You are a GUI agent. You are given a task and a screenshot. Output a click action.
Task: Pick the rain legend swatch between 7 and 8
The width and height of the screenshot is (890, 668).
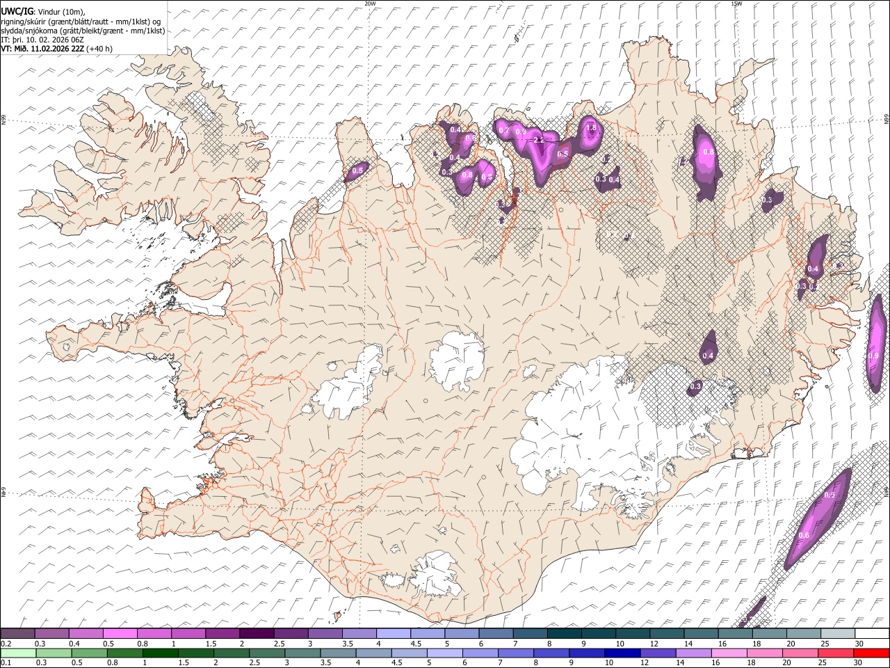(515, 653)
